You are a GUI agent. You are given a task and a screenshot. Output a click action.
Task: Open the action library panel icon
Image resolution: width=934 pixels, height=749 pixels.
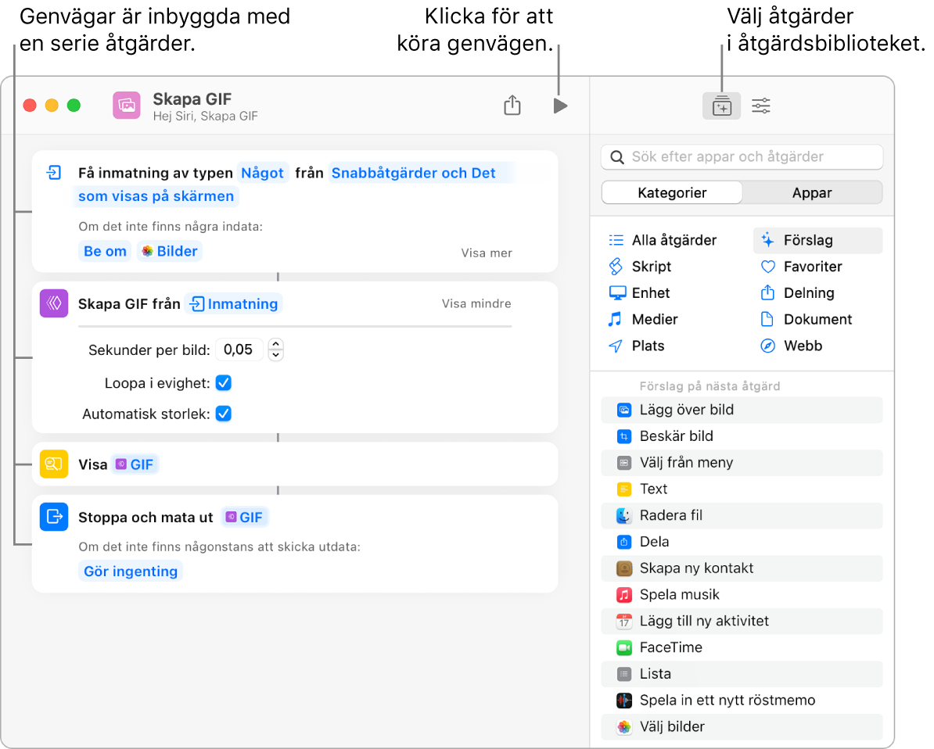pos(721,105)
